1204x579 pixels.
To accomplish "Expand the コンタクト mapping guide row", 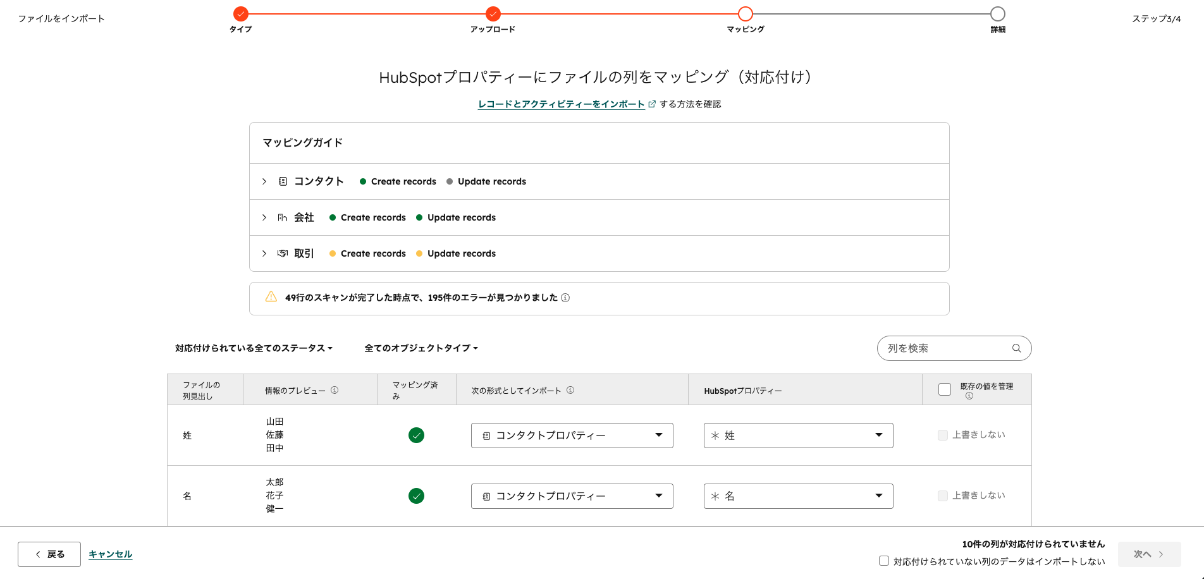I will coord(264,181).
